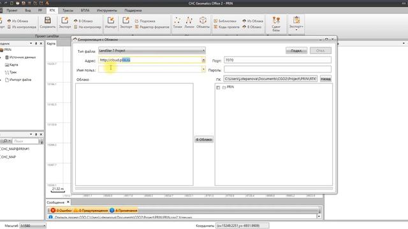Open Библиотеки in the ribbon
Screen dimensions: 408x229
point(225,21)
